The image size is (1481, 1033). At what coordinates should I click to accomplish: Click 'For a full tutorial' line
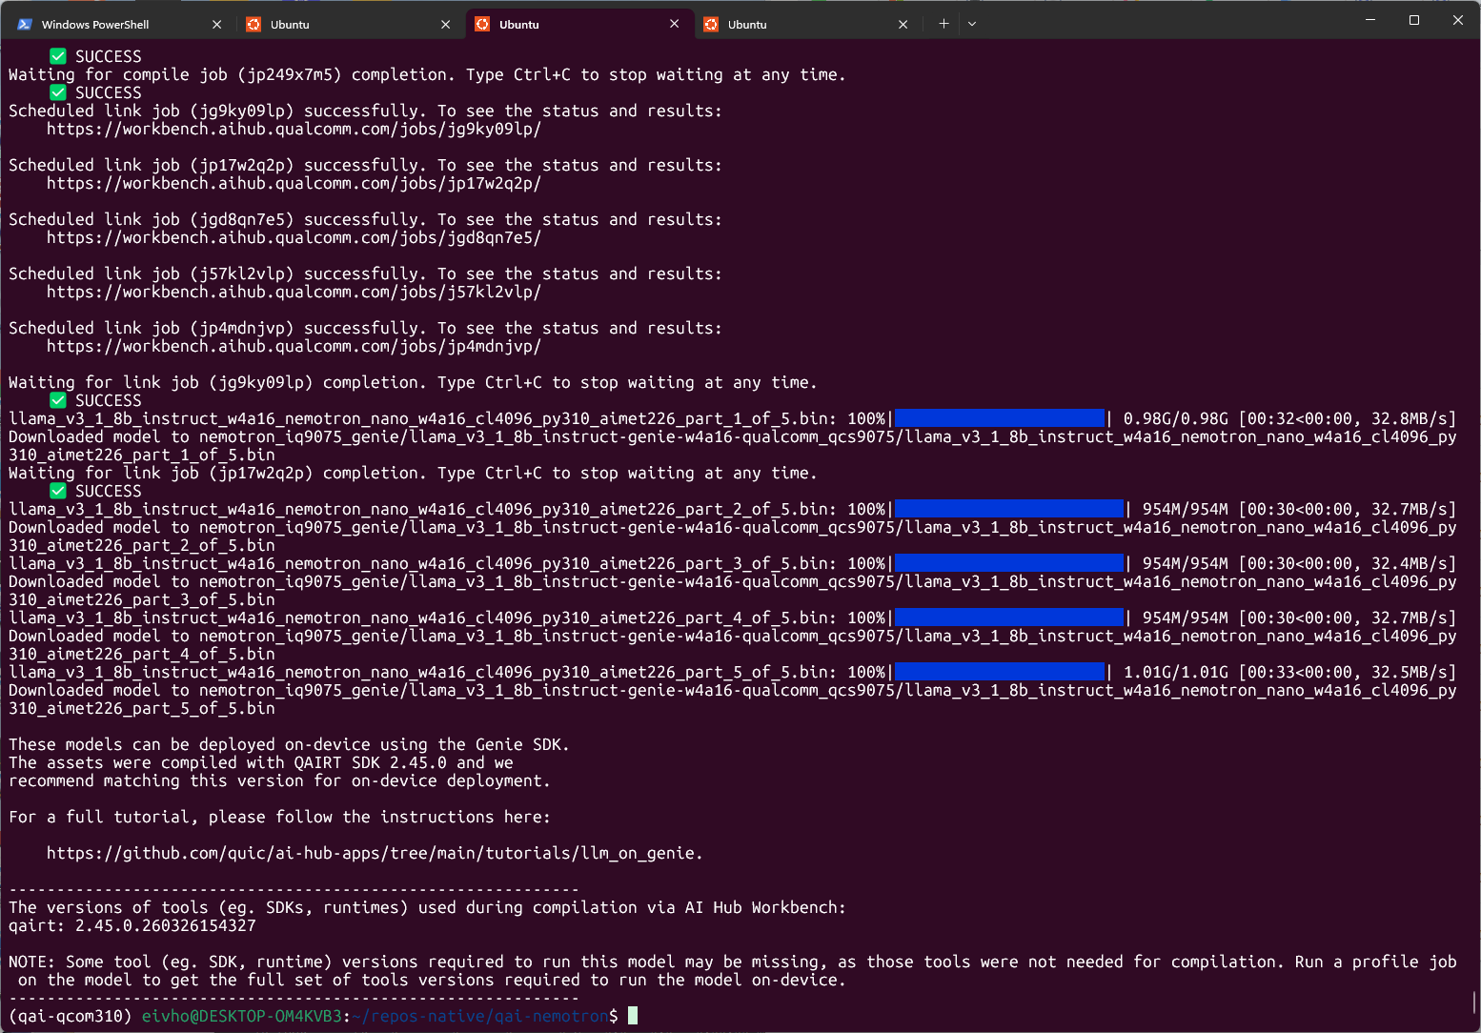pos(279,817)
